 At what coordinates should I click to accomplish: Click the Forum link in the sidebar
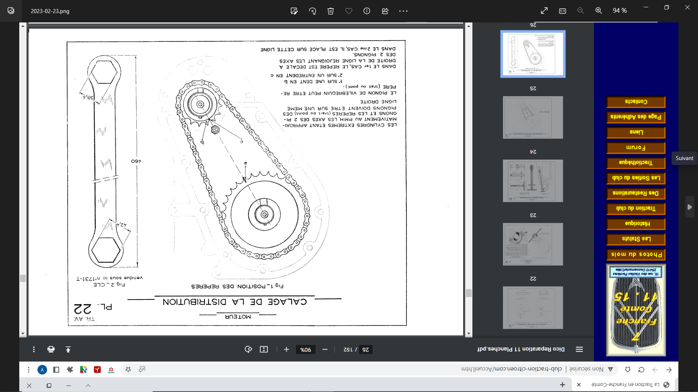(636, 148)
